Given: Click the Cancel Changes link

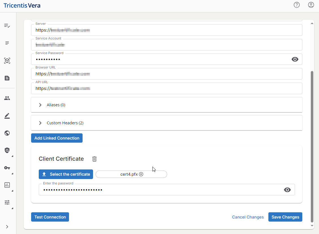Looking at the screenshot, I should 248,217.
